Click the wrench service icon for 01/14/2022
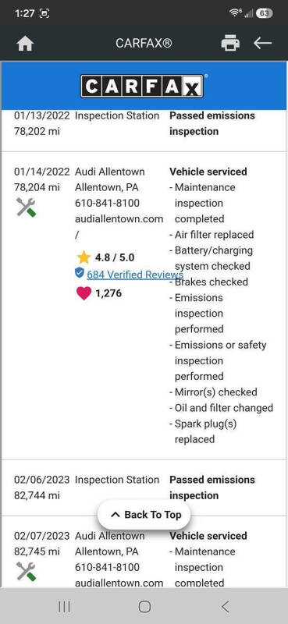The image size is (288, 624). click(x=26, y=207)
